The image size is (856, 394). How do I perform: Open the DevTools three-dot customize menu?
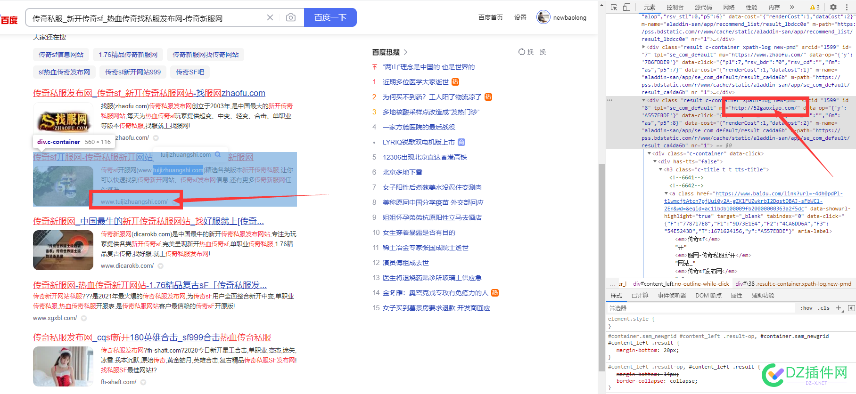[847, 7]
